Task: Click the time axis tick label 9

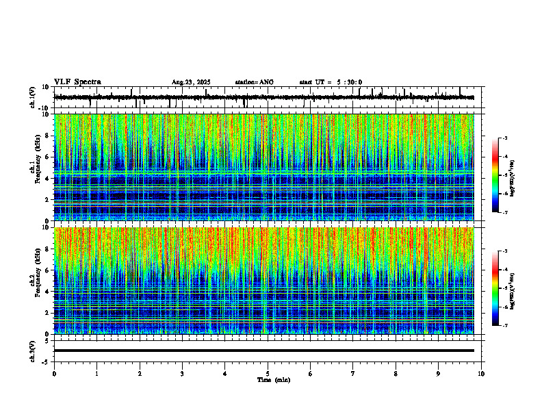Action: coord(438,374)
